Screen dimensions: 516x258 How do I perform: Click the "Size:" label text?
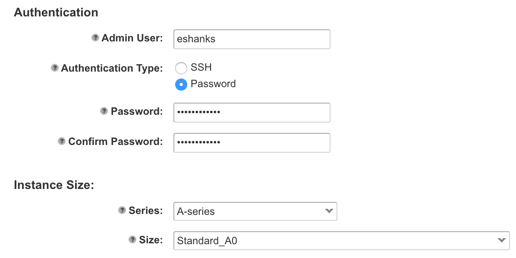(x=151, y=240)
